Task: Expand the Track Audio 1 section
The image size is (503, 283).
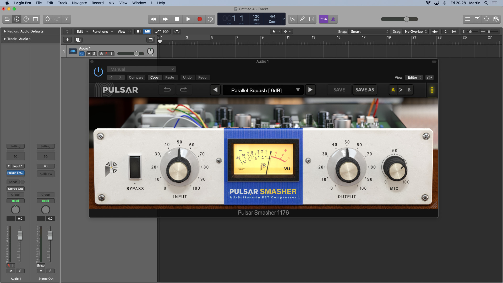Action: 5,39
